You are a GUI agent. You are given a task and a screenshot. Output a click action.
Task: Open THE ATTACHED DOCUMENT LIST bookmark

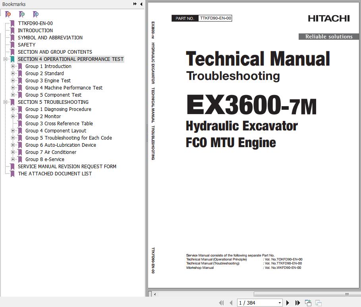(55, 173)
